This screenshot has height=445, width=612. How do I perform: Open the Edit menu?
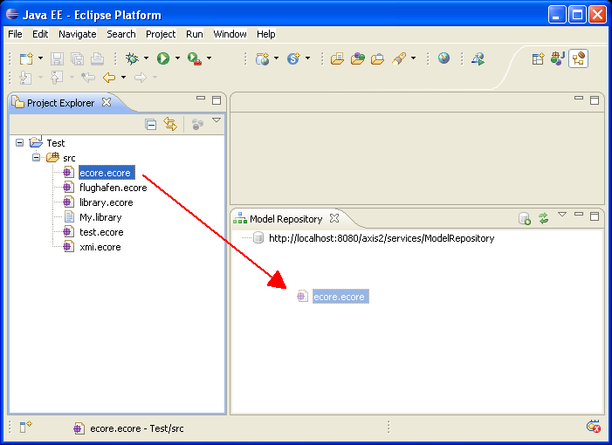click(40, 34)
